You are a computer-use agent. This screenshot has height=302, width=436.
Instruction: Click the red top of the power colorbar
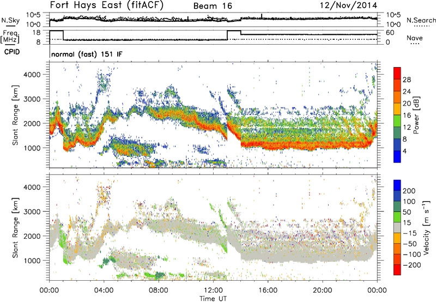pyautogui.click(x=397, y=73)
